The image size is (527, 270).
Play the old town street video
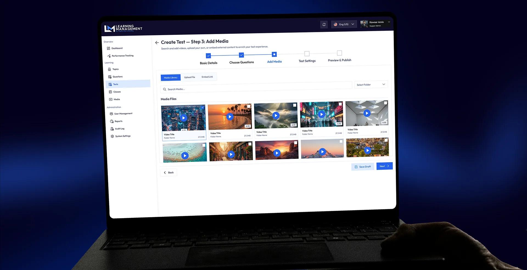(x=231, y=154)
